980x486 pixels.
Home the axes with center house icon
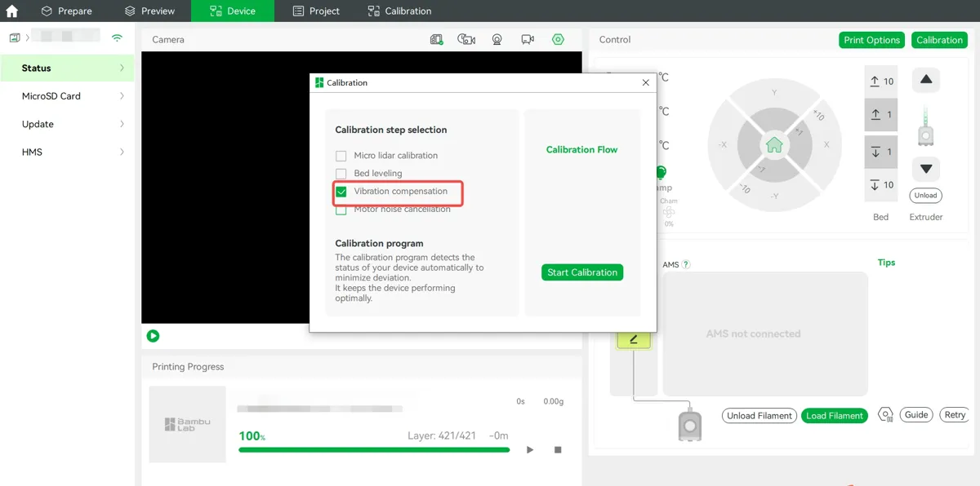click(x=774, y=145)
